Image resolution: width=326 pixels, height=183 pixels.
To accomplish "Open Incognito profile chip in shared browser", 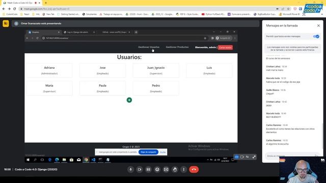I will pos(223,38).
